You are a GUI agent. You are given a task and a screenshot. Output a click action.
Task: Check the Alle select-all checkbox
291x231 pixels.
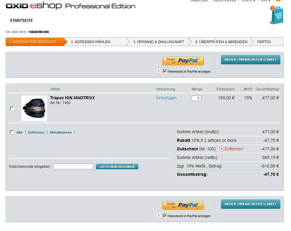point(12,132)
